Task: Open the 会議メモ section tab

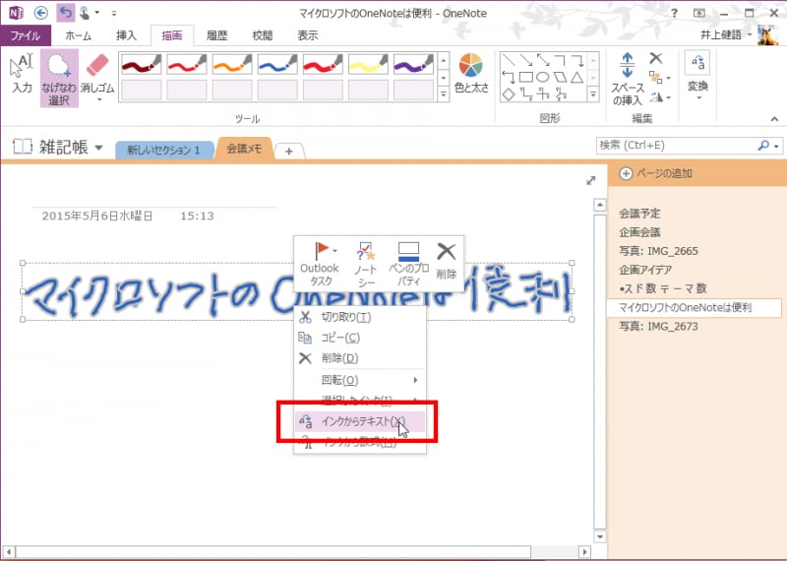Action: click(244, 149)
